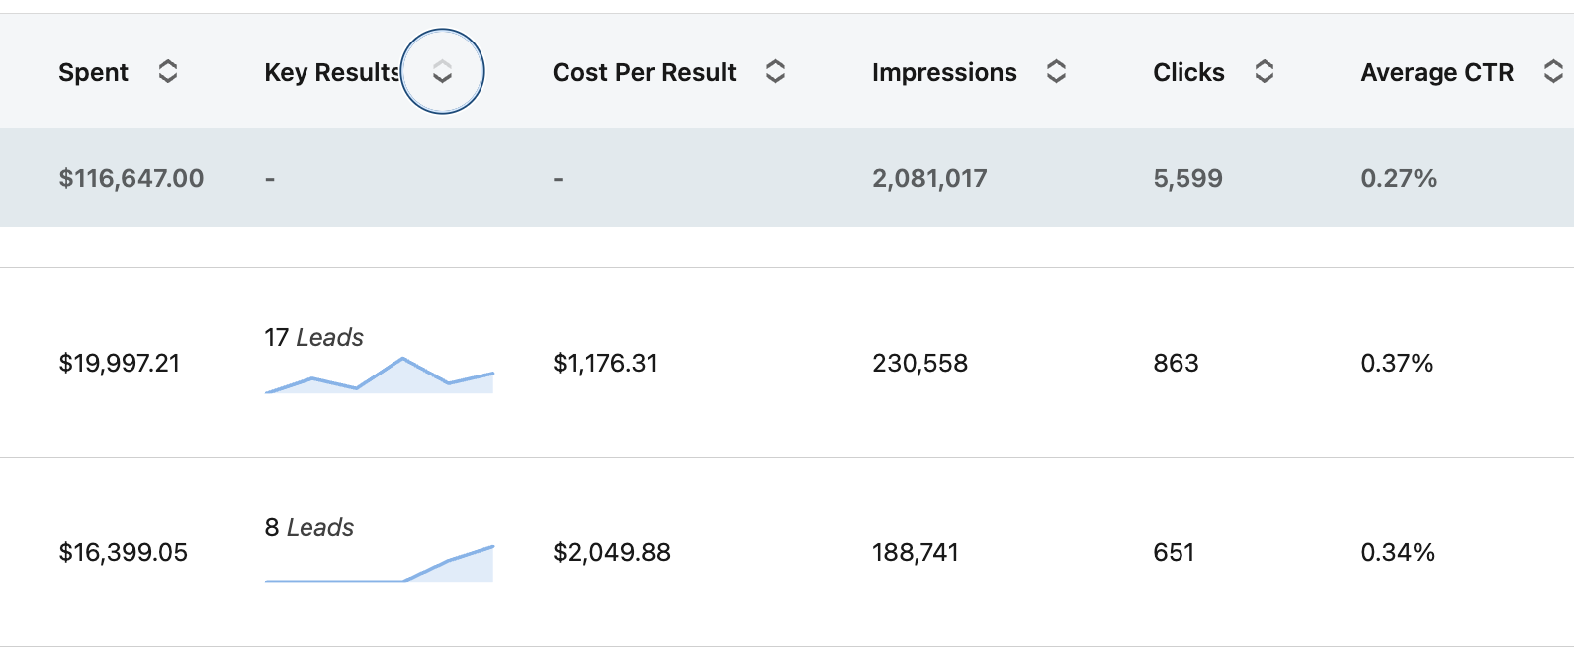
Task: Click the $1,176.31 cost per result value
Action: pos(604,363)
